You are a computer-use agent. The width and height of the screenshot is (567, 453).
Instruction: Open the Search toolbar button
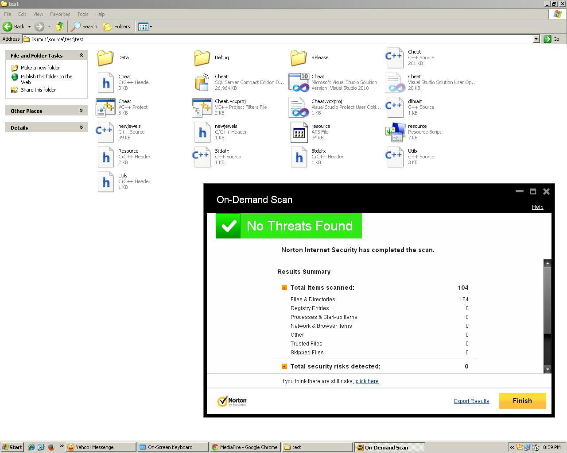click(x=84, y=27)
